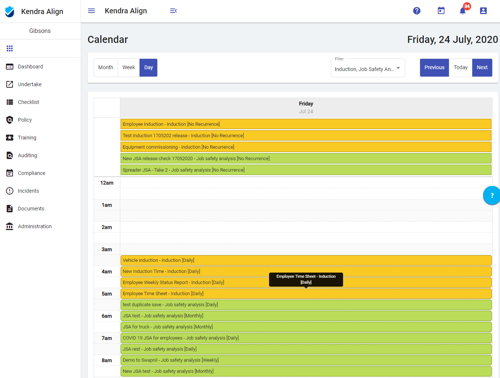Select the Gibsons organisation label
The width and height of the screenshot is (500, 378).
40,31
